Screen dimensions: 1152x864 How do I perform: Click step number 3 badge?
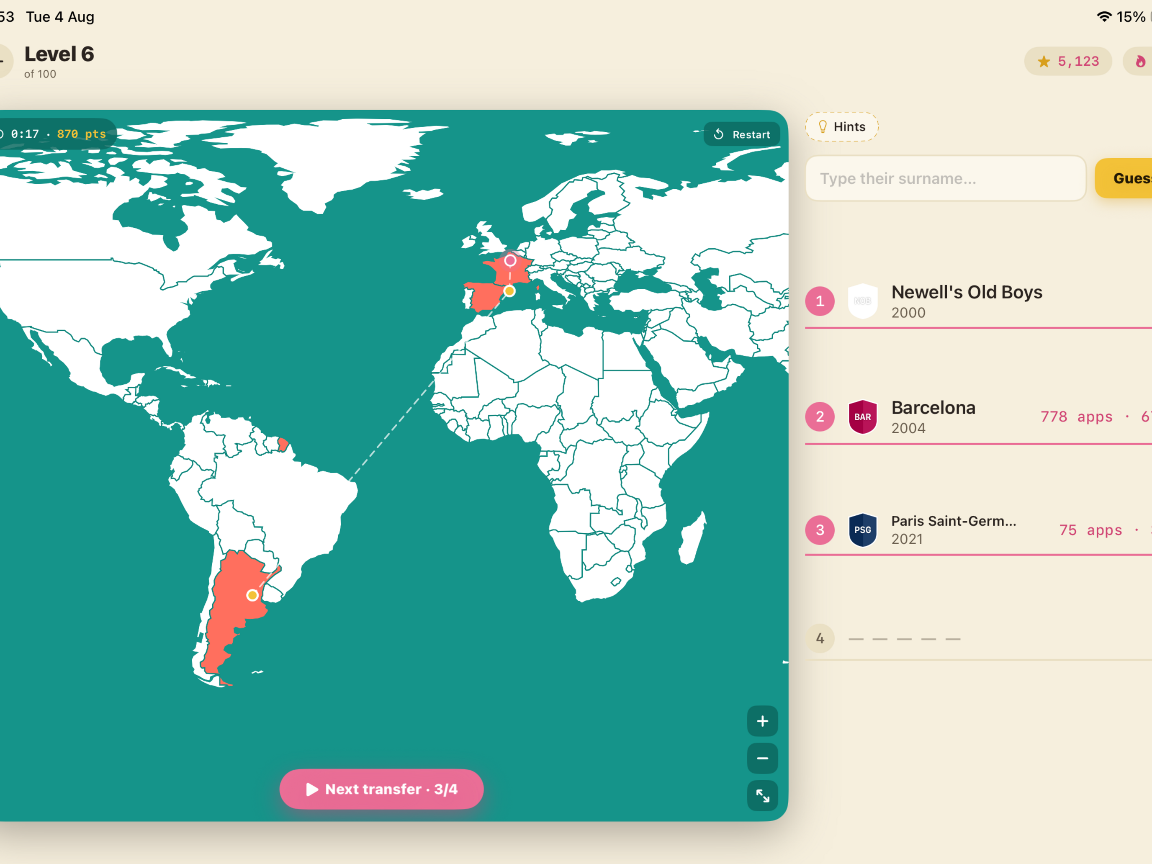point(820,530)
